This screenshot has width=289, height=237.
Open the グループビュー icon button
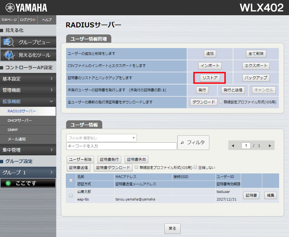click(x=28, y=42)
